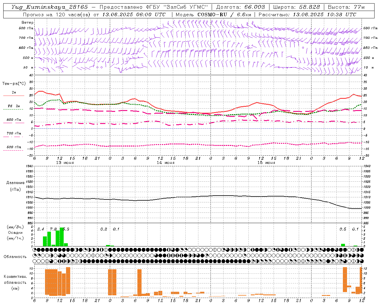This screenshot has height=303, width=379.
Task: Click the Широта: 58.828 header value
Action: click(x=296, y=7)
